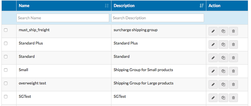The image size is (251, 106).
Task: Click the Standard Plus name cell
Action: [x=64, y=44]
